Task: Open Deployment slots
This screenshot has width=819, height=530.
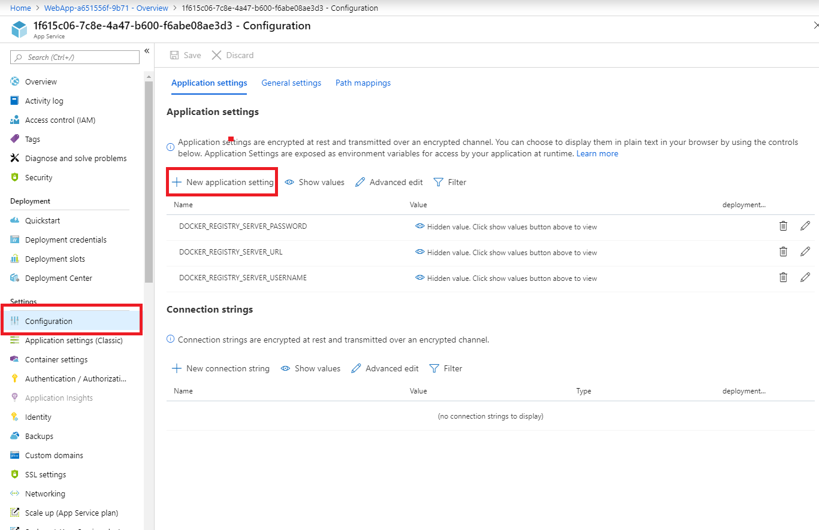Action: 55,259
